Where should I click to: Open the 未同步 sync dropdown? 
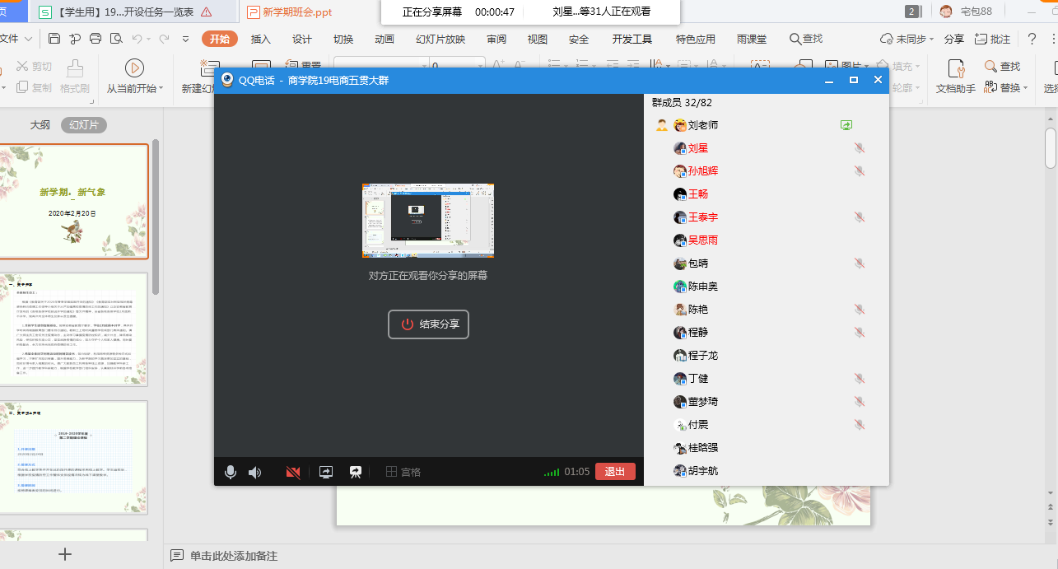(907, 39)
